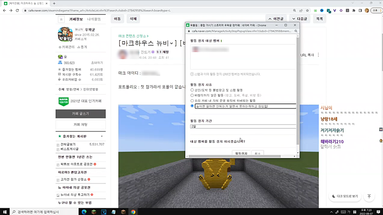Click the magnifier icon in popup address bar
This screenshot has width=383, height=215.
click(296, 31)
